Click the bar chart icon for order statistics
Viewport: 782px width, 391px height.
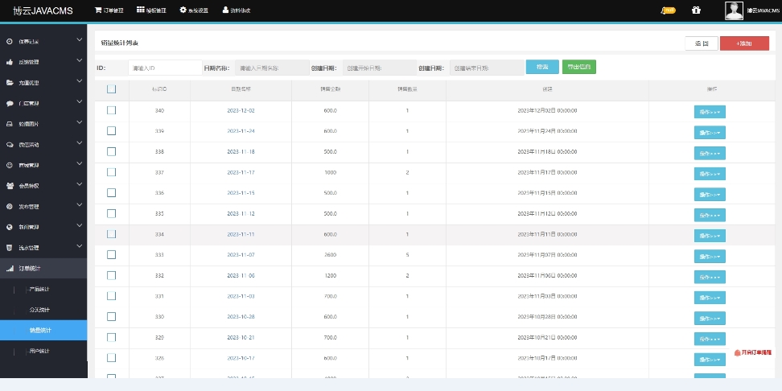10,268
